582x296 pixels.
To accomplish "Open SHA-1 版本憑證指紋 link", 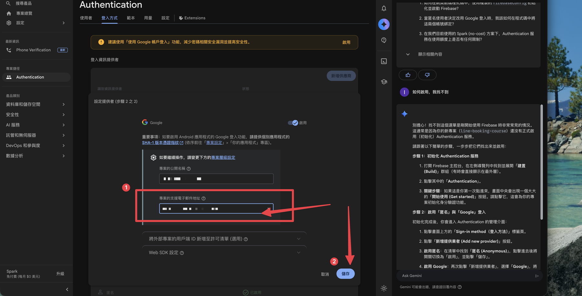I will click(x=163, y=143).
